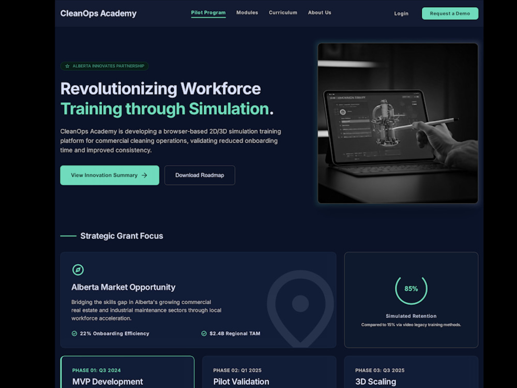Click the Login link

[x=401, y=13]
